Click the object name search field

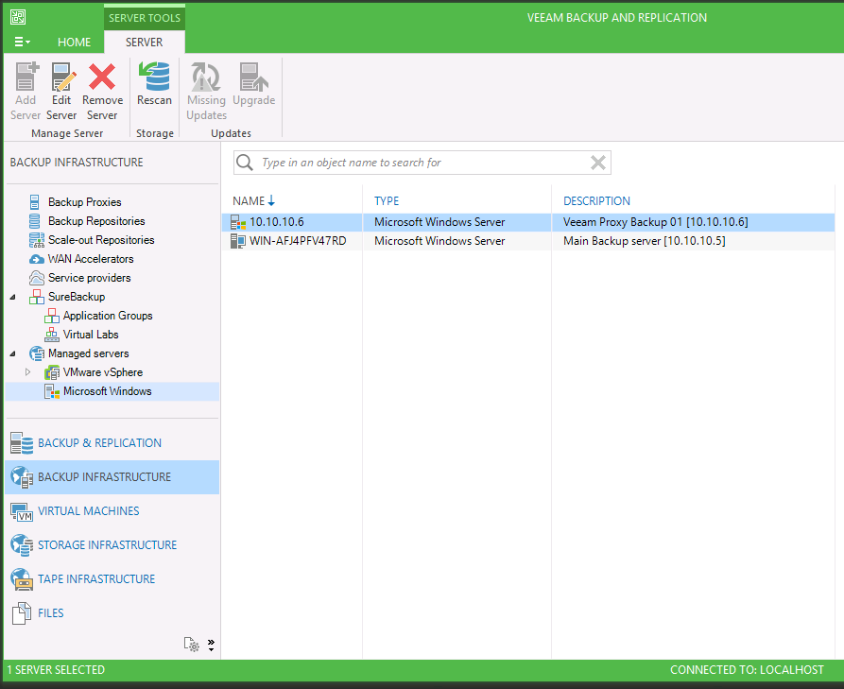click(422, 163)
